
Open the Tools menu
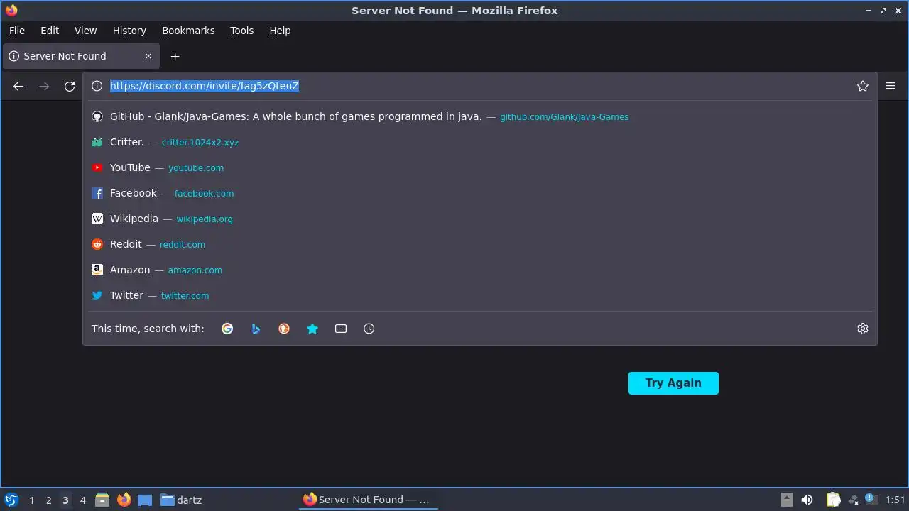(x=241, y=31)
